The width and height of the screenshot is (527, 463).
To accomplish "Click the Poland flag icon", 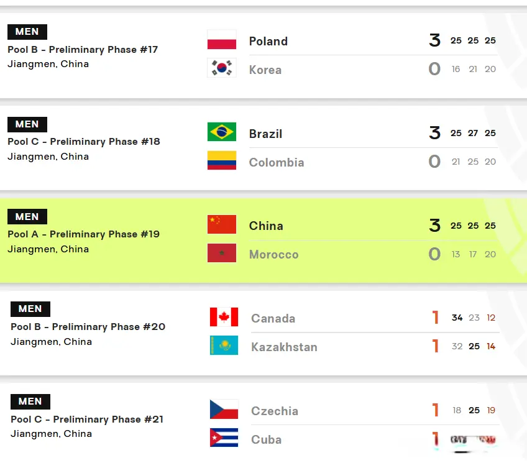I will coord(221,39).
